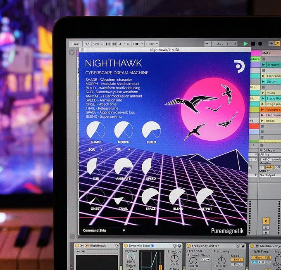Click the MORPH knob in Nighthawk
The width and height of the screenshot is (281, 270).
(124, 130)
